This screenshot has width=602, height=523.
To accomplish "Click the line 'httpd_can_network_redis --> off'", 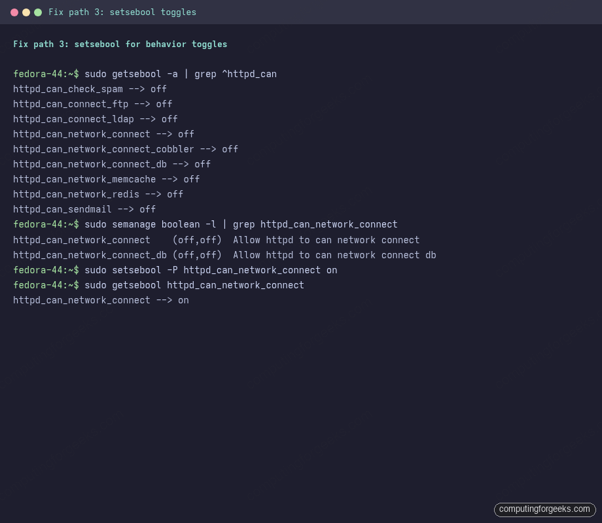I will [98, 194].
